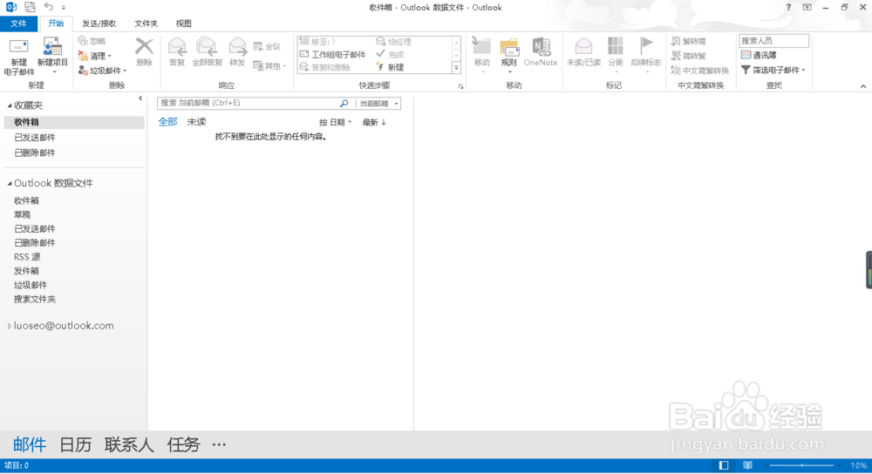Expand the quick steps gallery list

456,68
